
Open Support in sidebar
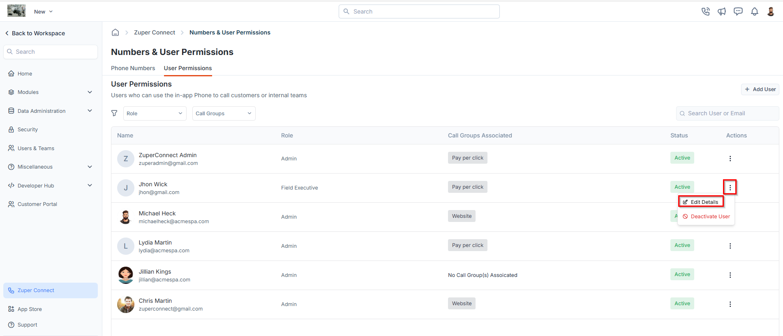23,325
